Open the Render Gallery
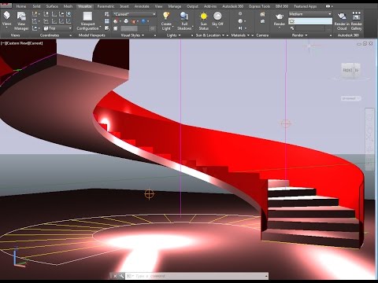378x283 pixels. [x=356, y=21]
